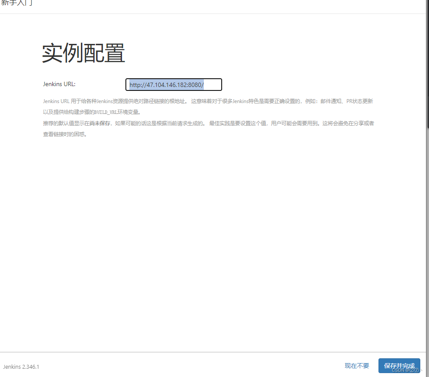
Task: Click inside the Jenkins URL input field
Action: [173, 84]
